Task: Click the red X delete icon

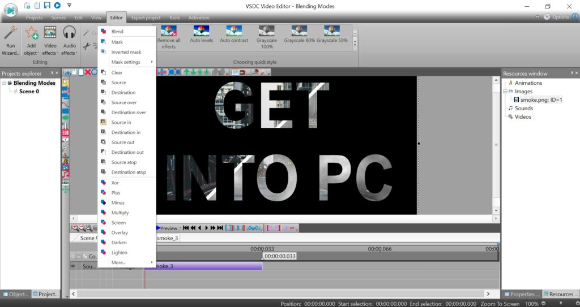Action: tap(88, 72)
